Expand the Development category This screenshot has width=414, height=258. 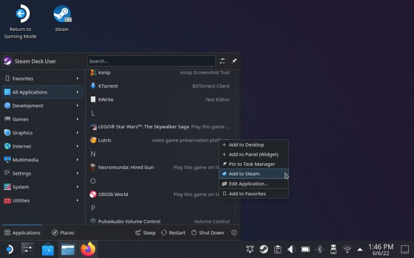point(42,106)
